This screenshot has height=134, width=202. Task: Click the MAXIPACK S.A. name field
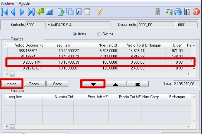click(x=78, y=25)
